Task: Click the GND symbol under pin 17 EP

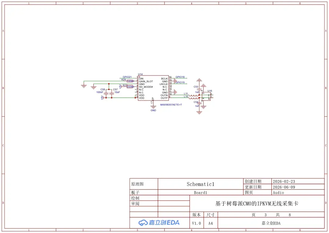Action: point(153,108)
